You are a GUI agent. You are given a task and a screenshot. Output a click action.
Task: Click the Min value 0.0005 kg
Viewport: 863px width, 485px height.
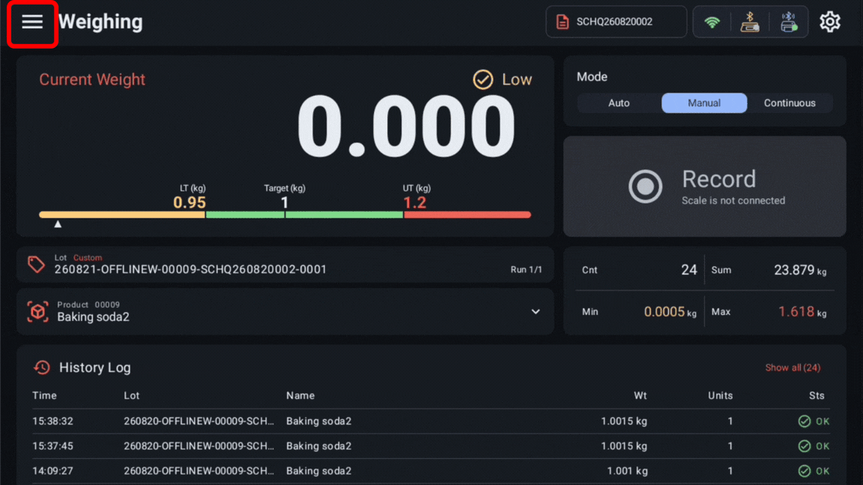pyautogui.click(x=670, y=312)
